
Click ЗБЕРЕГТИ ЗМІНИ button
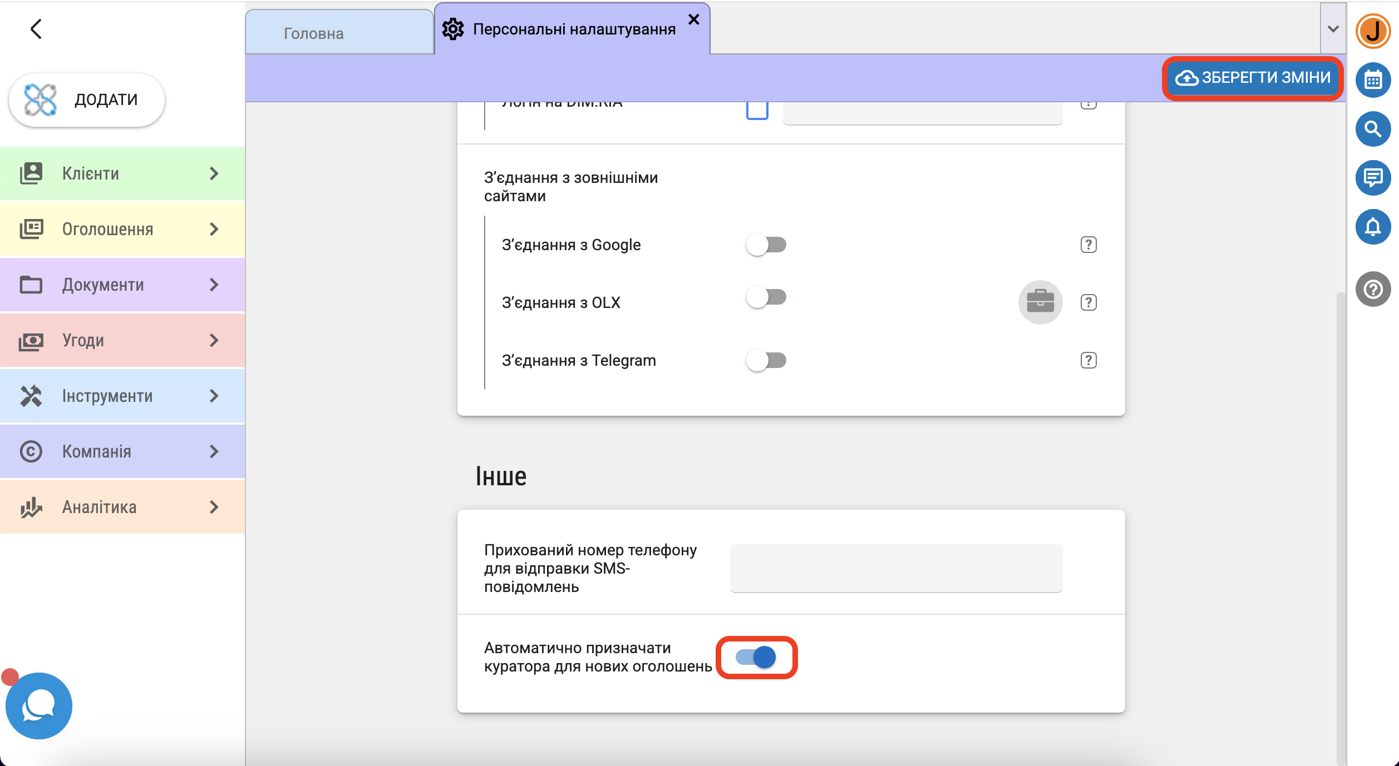(x=1252, y=78)
